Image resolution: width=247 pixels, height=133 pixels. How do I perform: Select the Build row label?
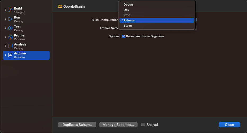click(x=18, y=8)
